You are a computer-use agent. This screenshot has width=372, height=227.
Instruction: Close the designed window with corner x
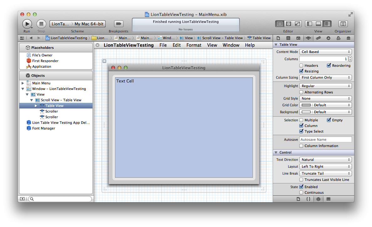point(104,61)
